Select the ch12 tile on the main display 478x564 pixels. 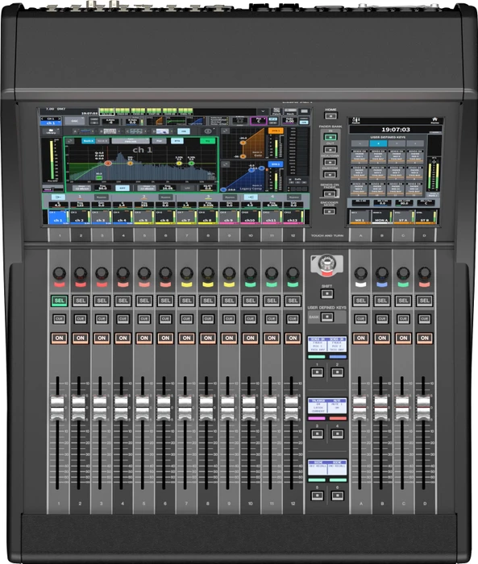click(x=293, y=218)
